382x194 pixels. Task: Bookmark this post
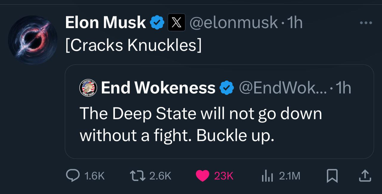click(332, 175)
